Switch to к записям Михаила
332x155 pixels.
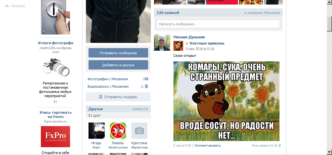[262, 13]
